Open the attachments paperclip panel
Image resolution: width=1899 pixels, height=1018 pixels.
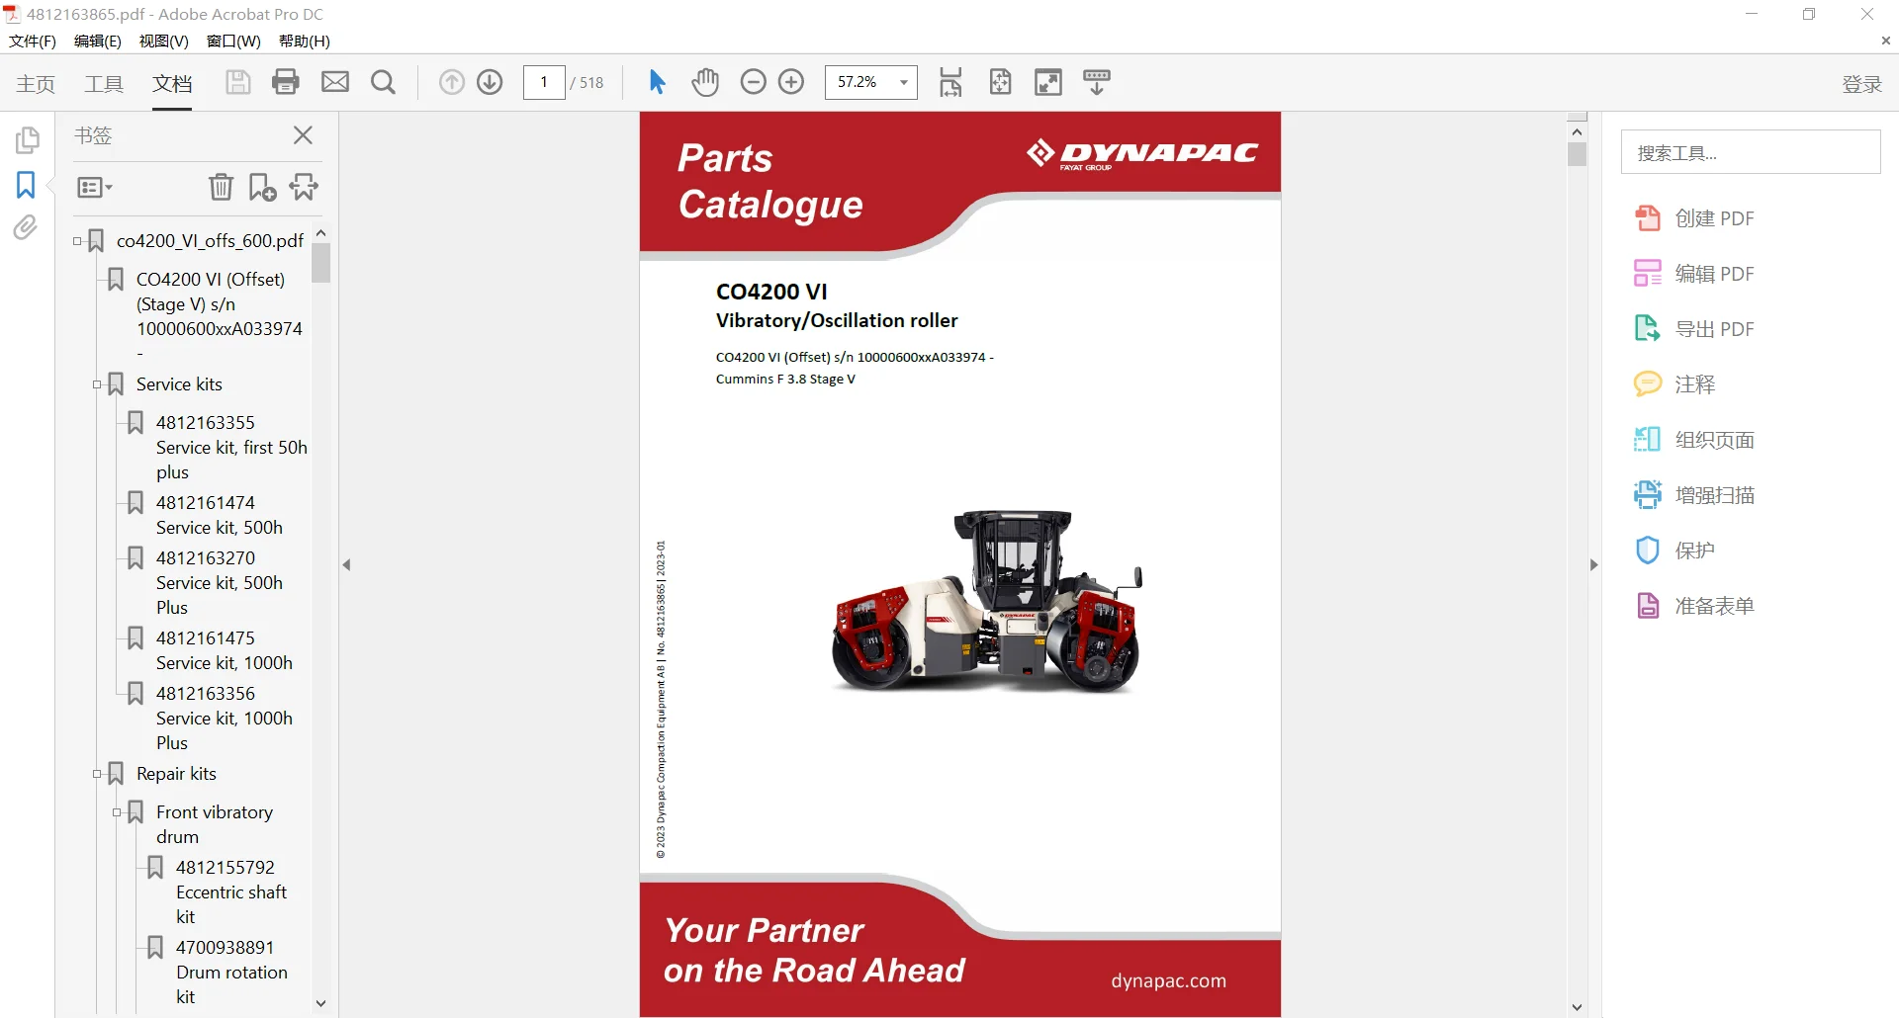(26, 228)
